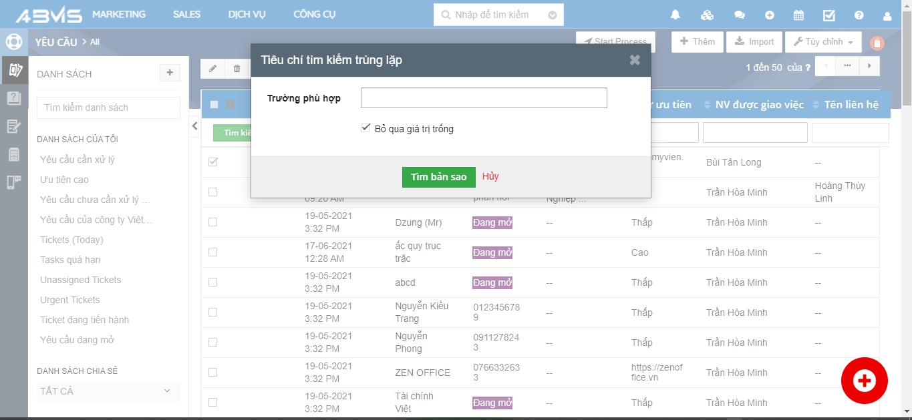This screenshot has height=420, width=912.
Task: Toggle the 'Bỏ qua giá trị trống' checkbox
Action: pyautogui.click(x=365, y=128)
